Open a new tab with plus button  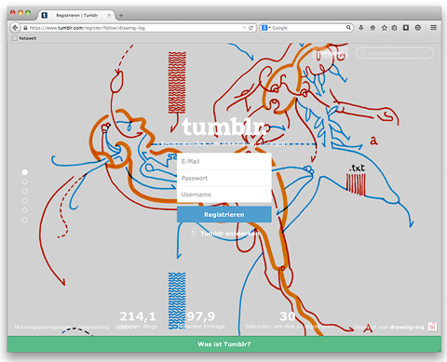(121, 15)
